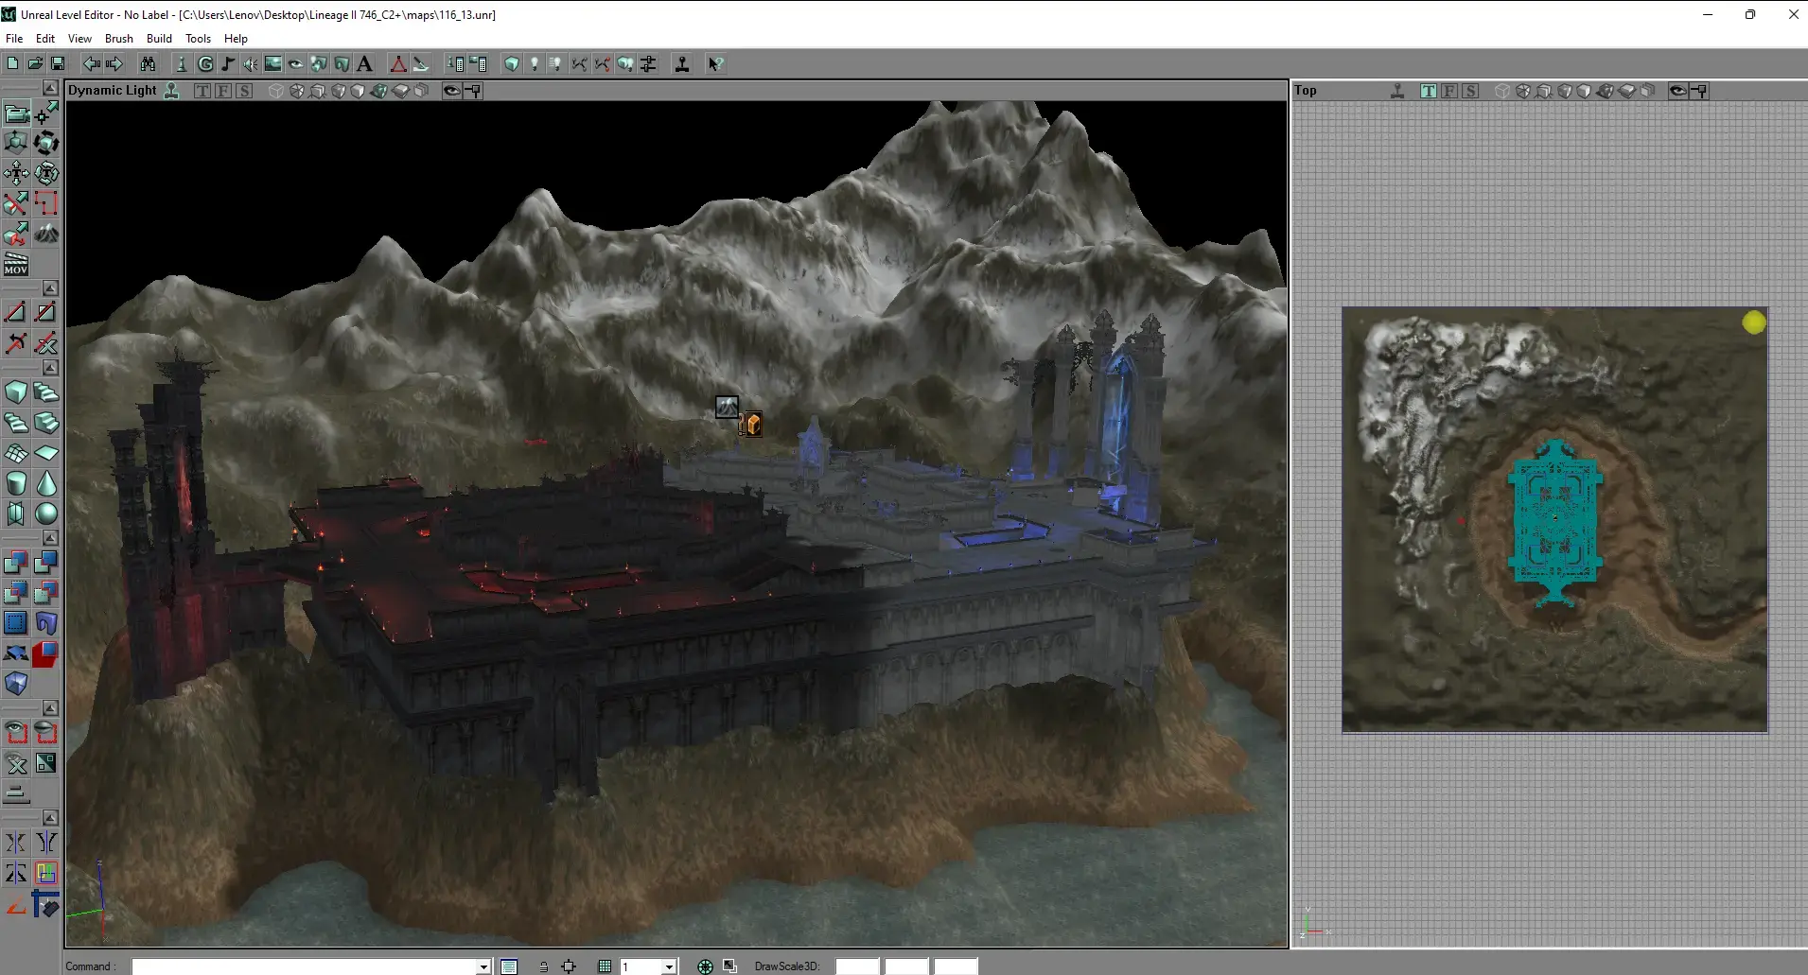Toggle actor visibility eye in Top viewport
This screenshot has width=1808, height=975.
tap(1677, 91)
